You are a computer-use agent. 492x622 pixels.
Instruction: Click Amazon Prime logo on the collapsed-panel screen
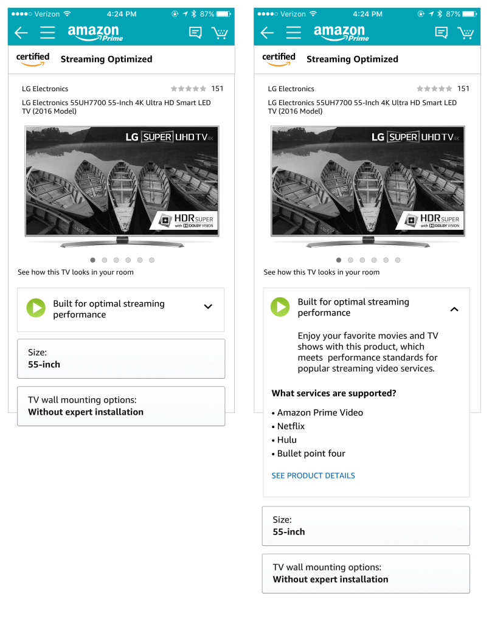point(95,33)
